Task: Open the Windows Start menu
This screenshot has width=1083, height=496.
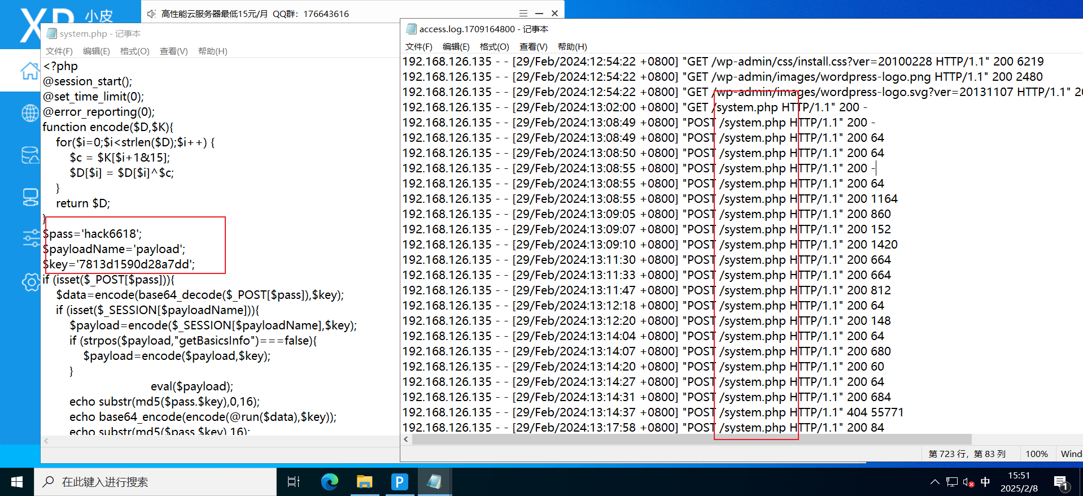Action: pyautogui.click(x=17, y=482)
